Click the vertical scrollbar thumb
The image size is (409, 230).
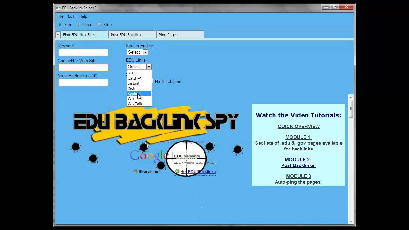(351, 109)
